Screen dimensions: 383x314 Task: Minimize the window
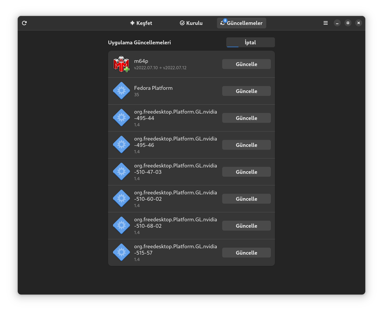(x=337, y=23)
